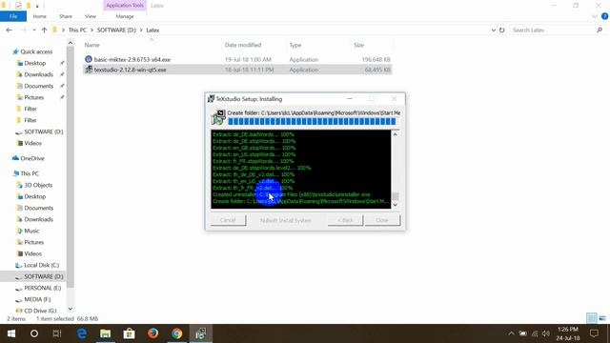Show hidden system tray icons

pos(511,333)
